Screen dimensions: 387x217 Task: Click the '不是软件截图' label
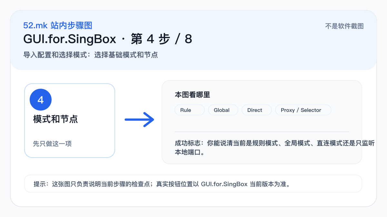[344, 26]
